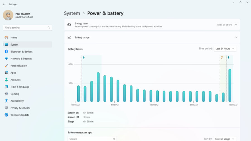Click the back arrow in Settings
The image size is (251, 141).
(x=4, y=4)
